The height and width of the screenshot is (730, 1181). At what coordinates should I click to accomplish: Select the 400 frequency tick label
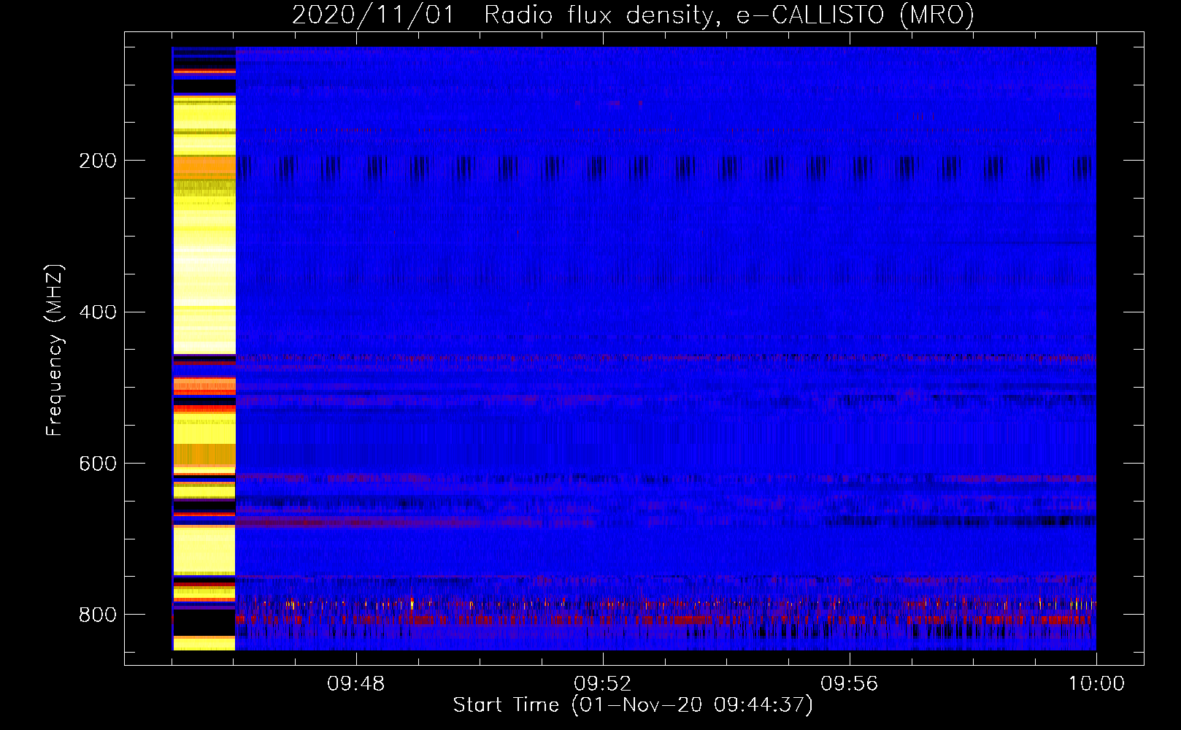[98, 312]
